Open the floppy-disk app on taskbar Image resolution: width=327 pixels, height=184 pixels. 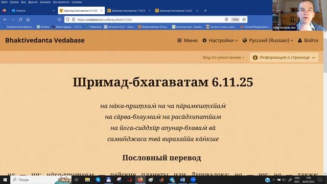109,179
